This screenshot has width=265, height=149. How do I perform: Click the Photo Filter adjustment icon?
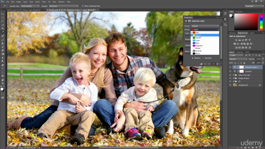point(244,44)
